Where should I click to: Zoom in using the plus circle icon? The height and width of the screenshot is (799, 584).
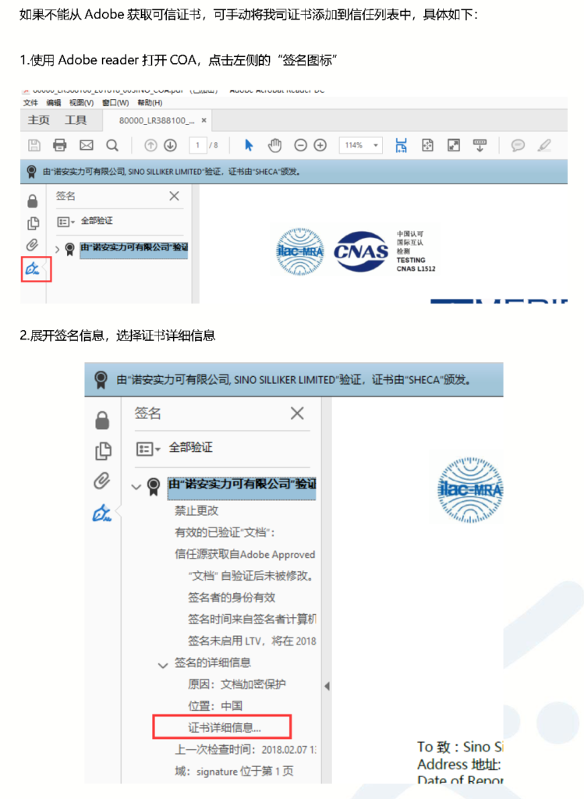(320, 145)
